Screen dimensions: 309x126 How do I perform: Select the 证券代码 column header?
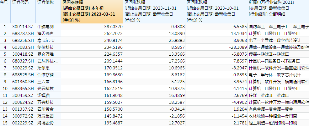click(x=23, y=12)
